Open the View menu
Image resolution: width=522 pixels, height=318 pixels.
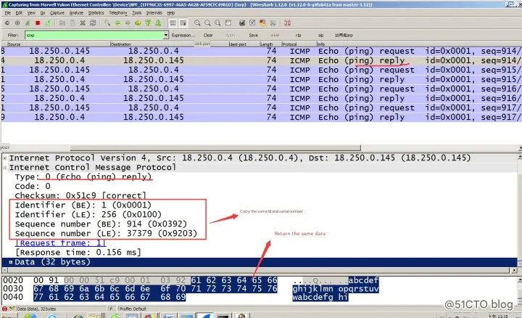click(31, 12)
